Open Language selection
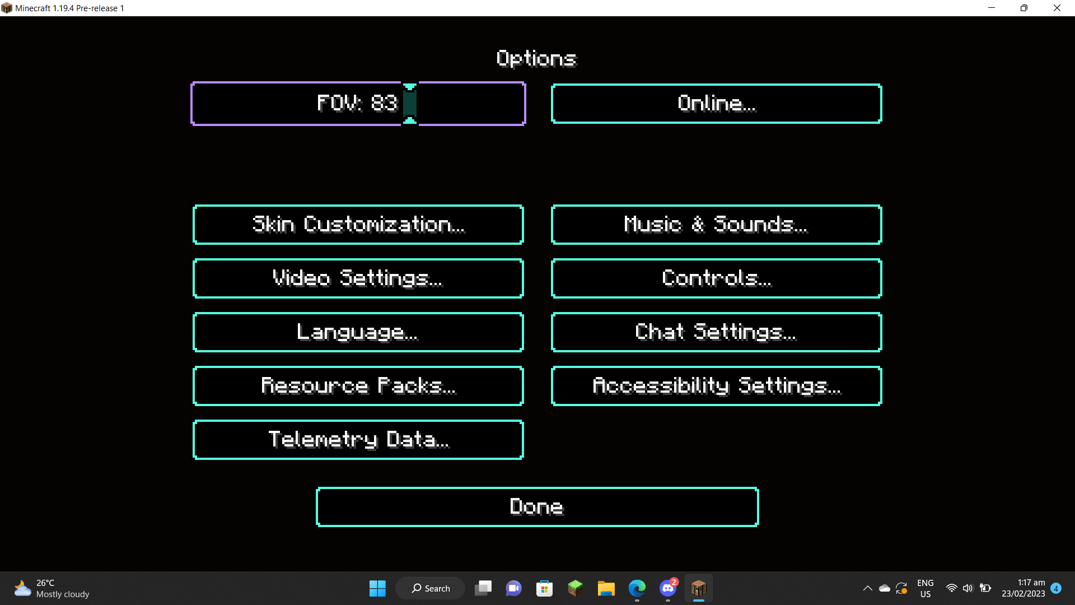The width and height of the screenshot is (1075, 605). click(358, 332)
